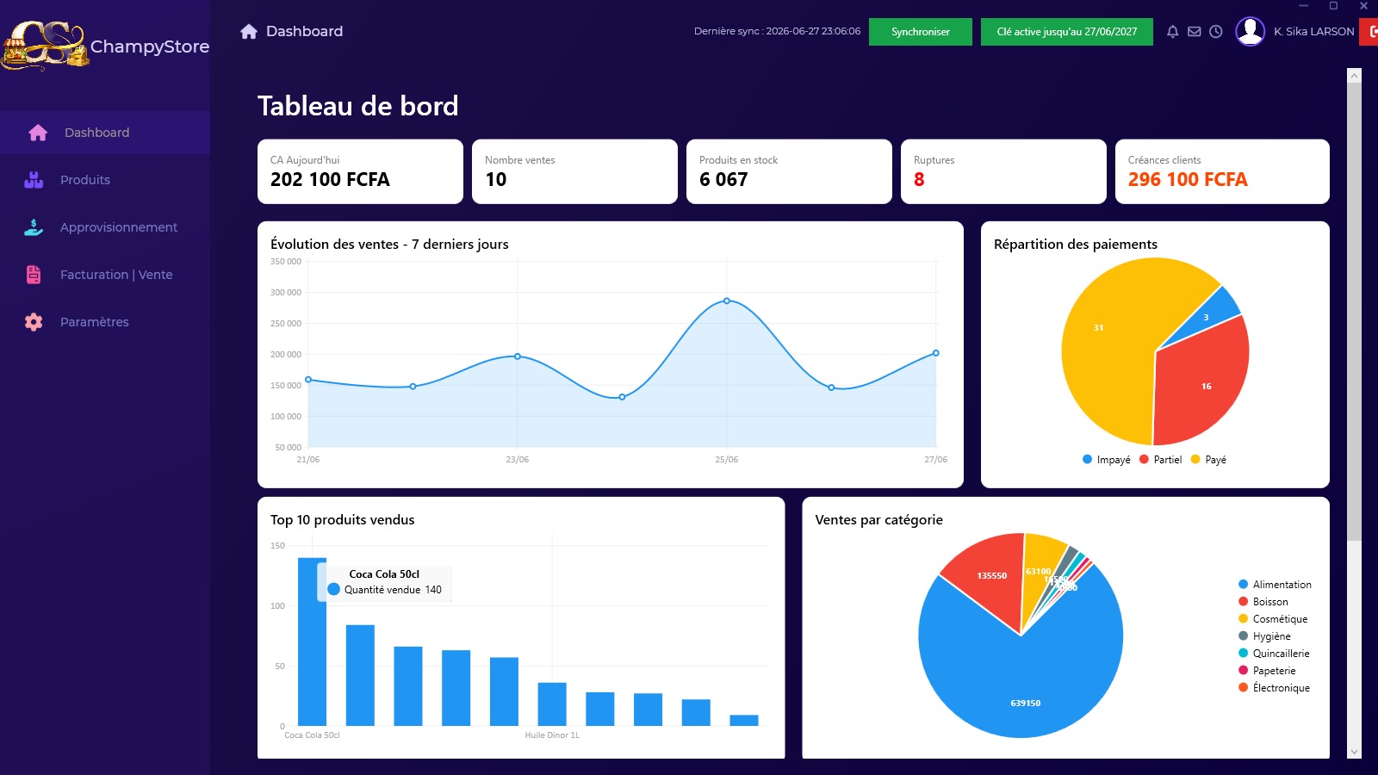The width and height of the screenshot is (1378, 775).
Task: Click Dernière sync timestamp text
Action: click(777, 31)
